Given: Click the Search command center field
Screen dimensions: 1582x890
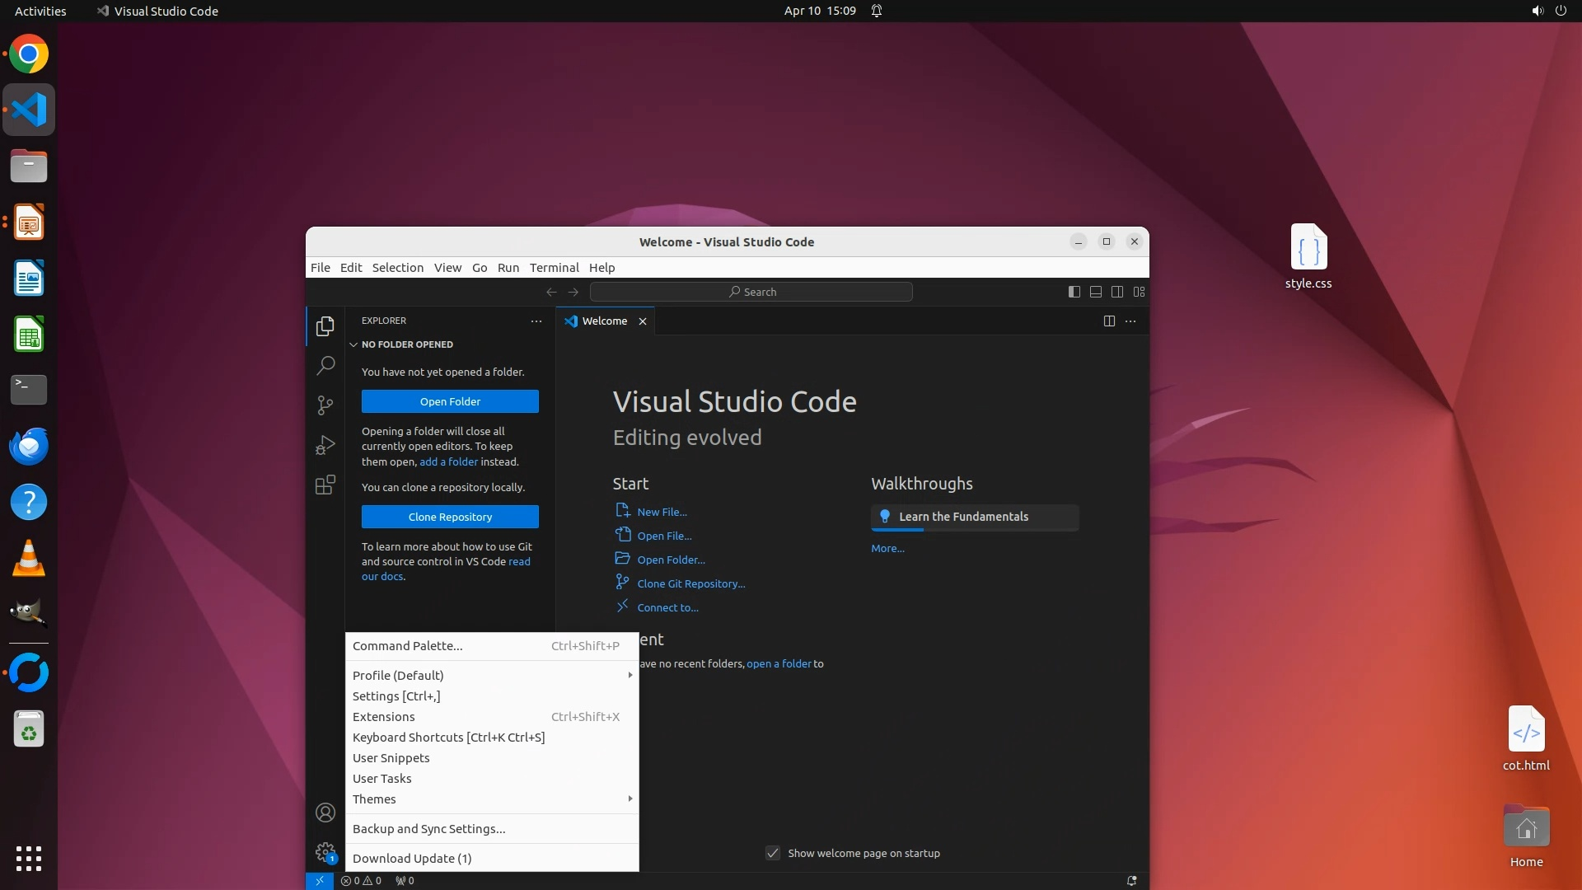Looking at the screenshot, I should point(751,292).
